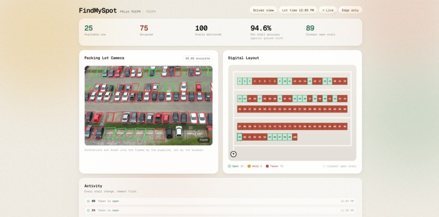Toggle the Edge only pill
Screen dimensions: 439x217
click(350, 10)
